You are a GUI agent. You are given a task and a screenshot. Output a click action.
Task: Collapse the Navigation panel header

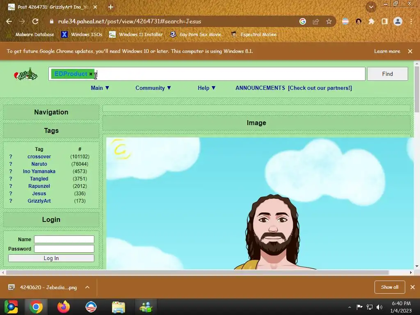(x=51, y=112)
